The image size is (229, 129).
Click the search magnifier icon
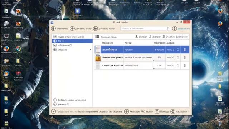[x=168, y=28]
